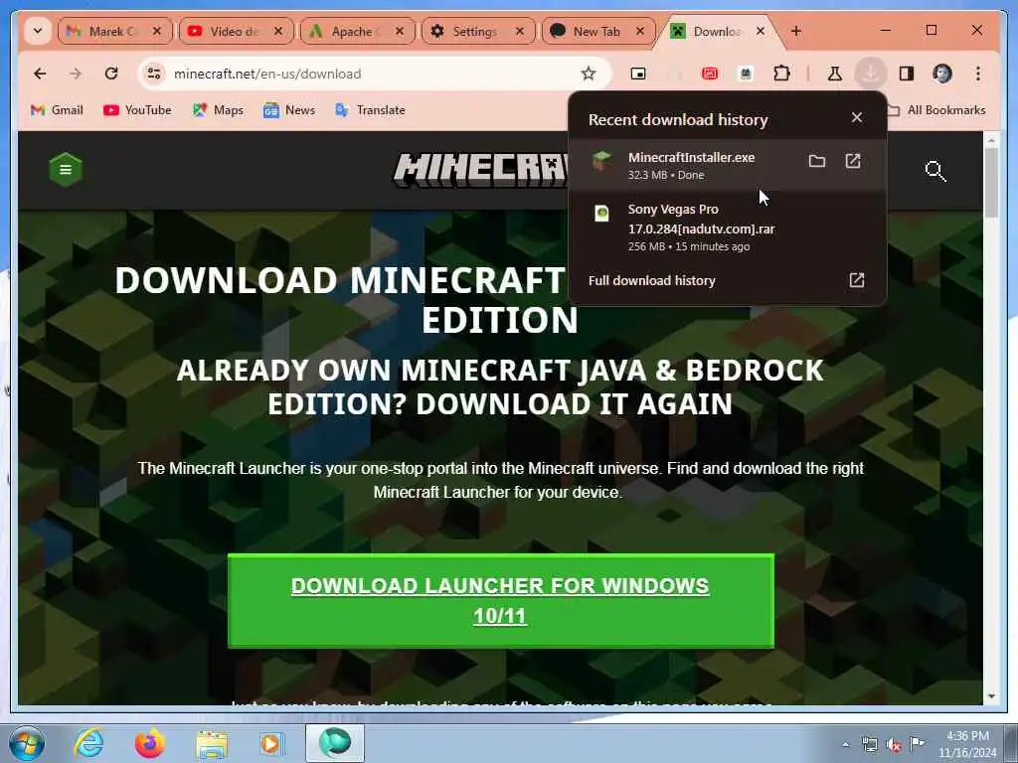Open the Windows Start menu
This screenshot has height=763, width=1018.
(x=27, y=743)
